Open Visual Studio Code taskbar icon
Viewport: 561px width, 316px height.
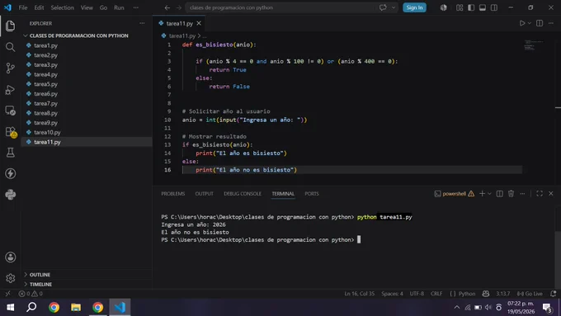click(120, 308)
